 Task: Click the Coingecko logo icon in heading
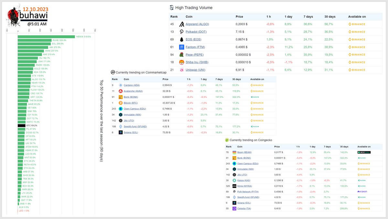227,140
